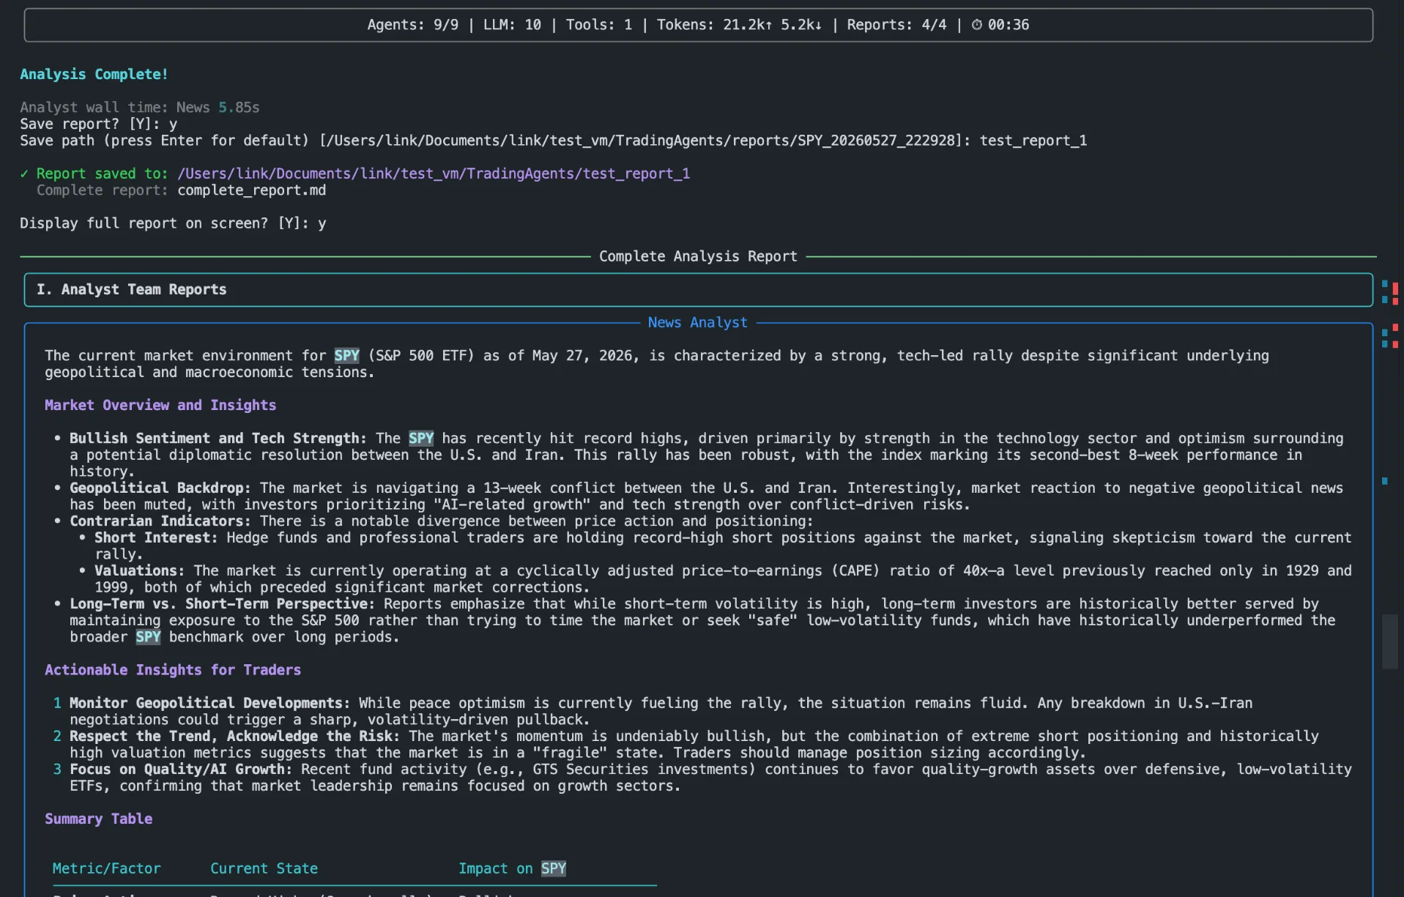Click the "5.85s" wall time value
This screenshot has height=897, width=1404.
pyautogui.click(x=239, y=108)
